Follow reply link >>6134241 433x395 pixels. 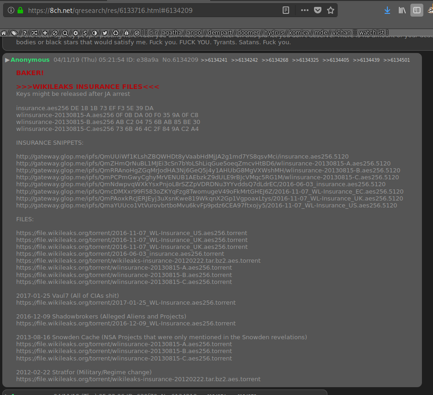214,60
